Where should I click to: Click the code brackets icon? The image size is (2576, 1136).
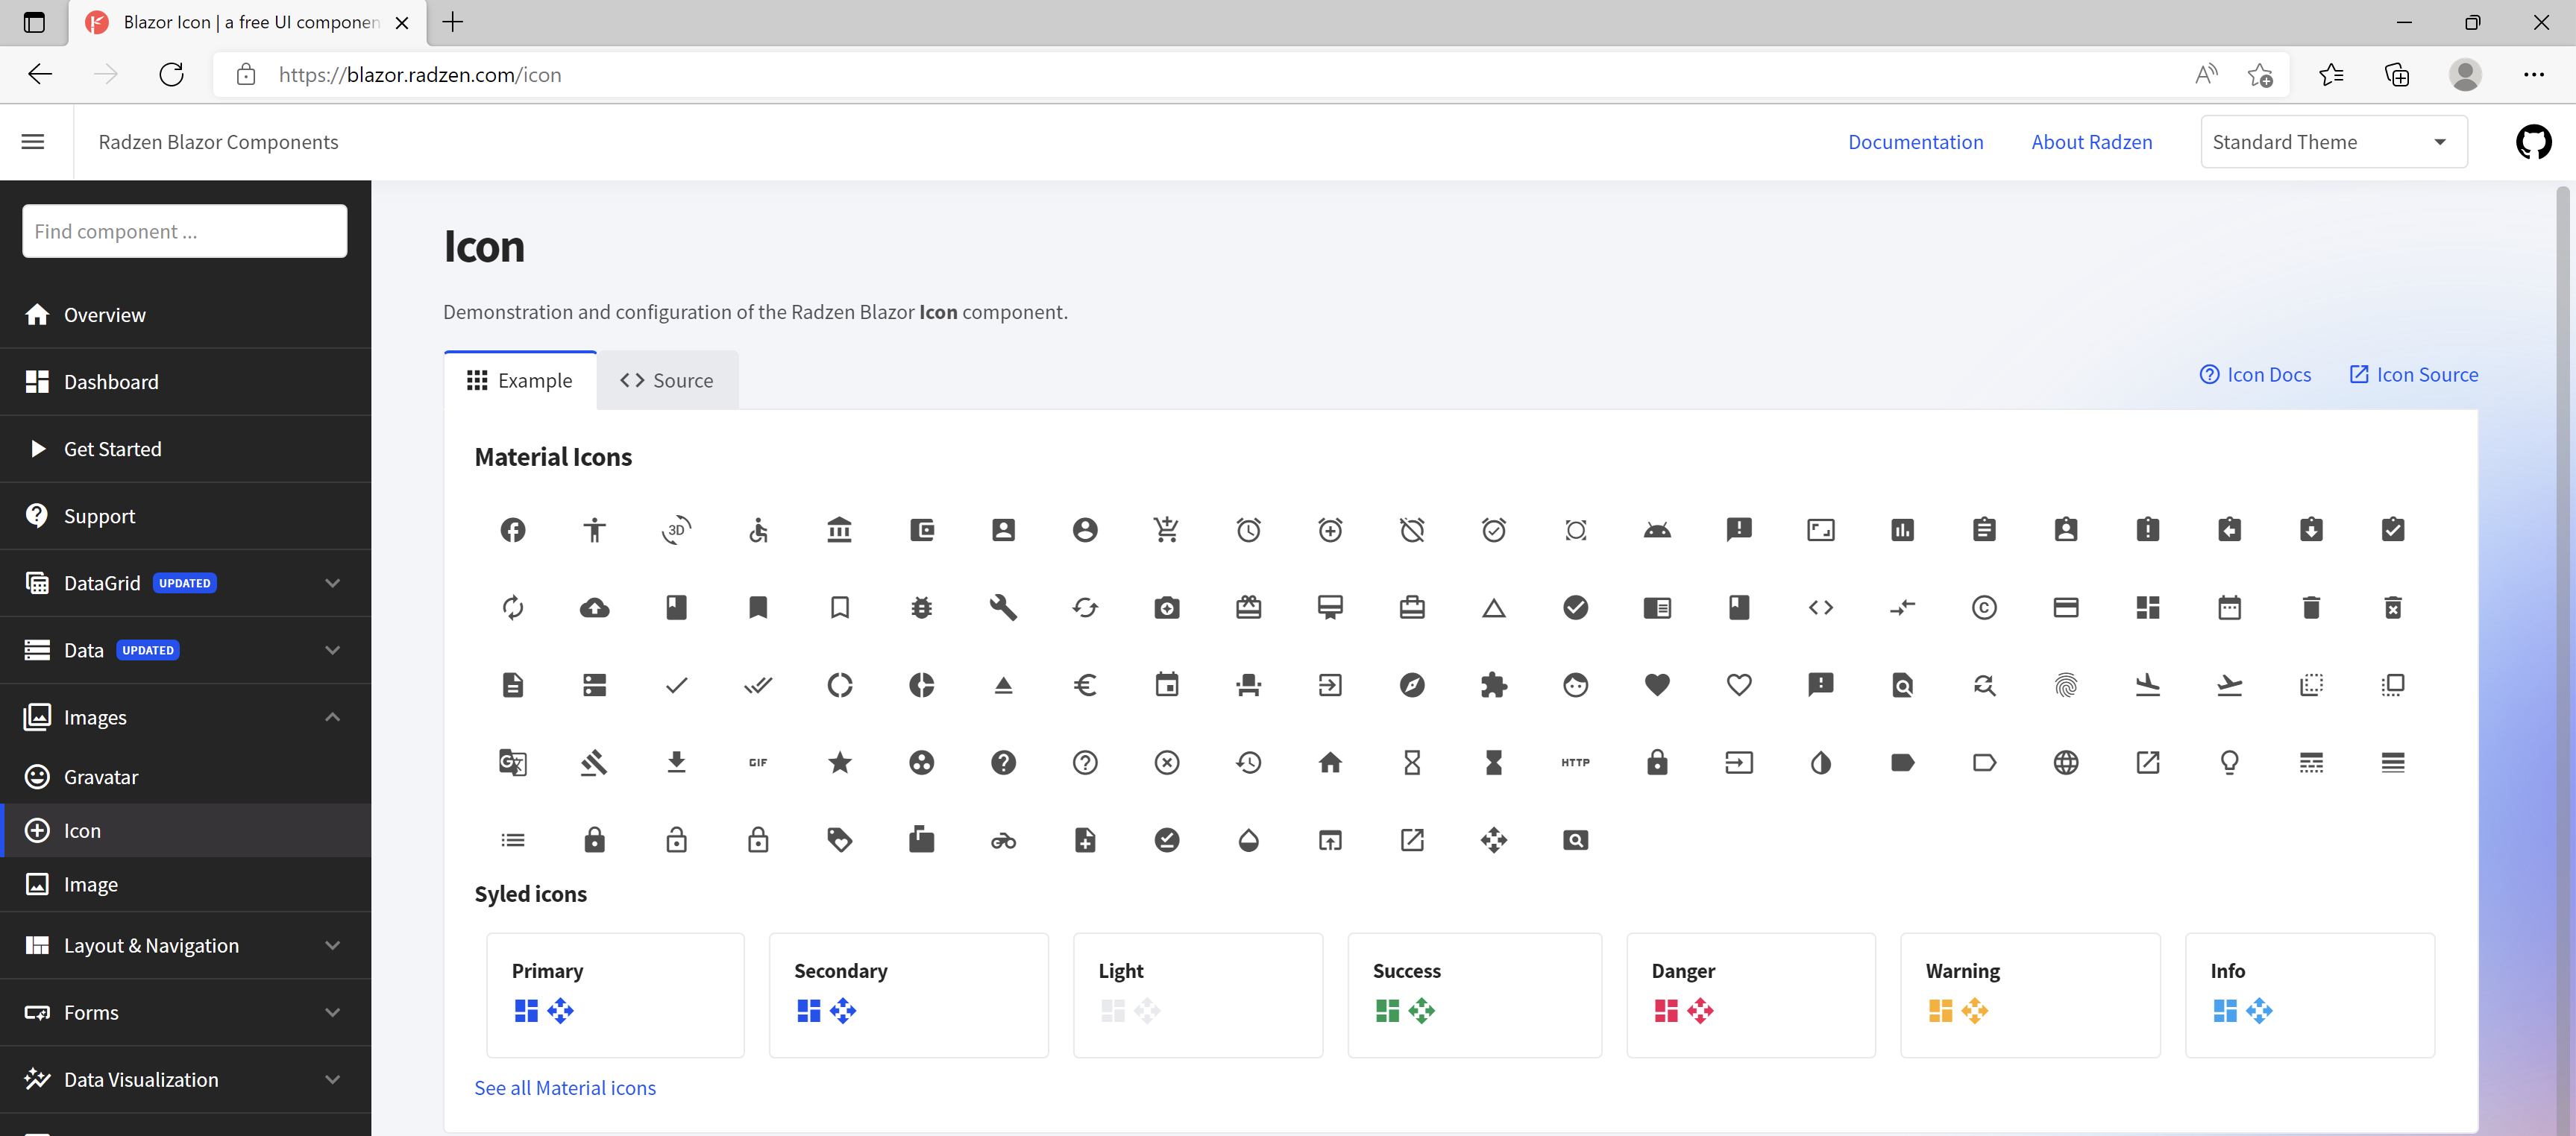click(x=1821, y=607)
